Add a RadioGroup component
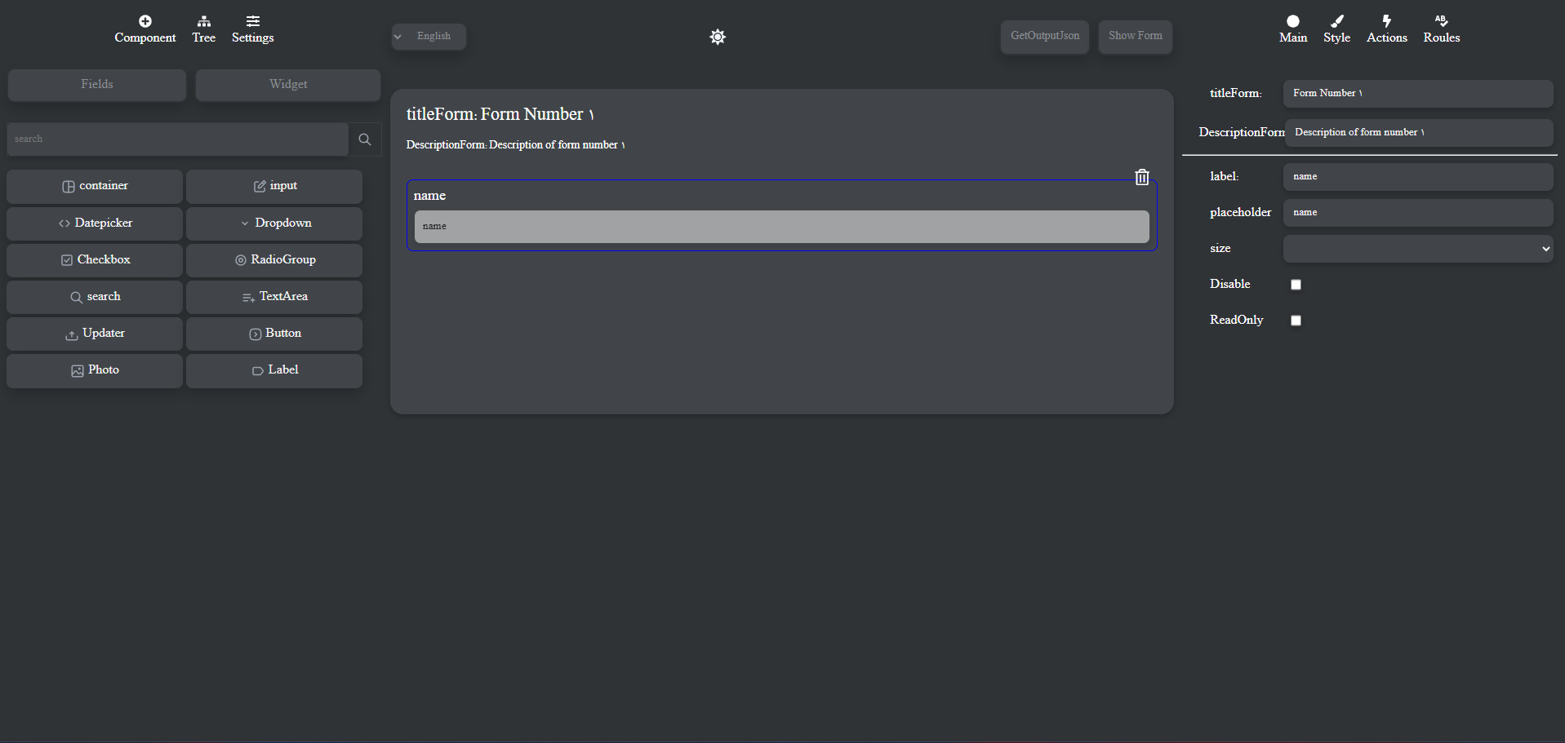The width and height of the screenshot is (1565, 743). (274, 260)
